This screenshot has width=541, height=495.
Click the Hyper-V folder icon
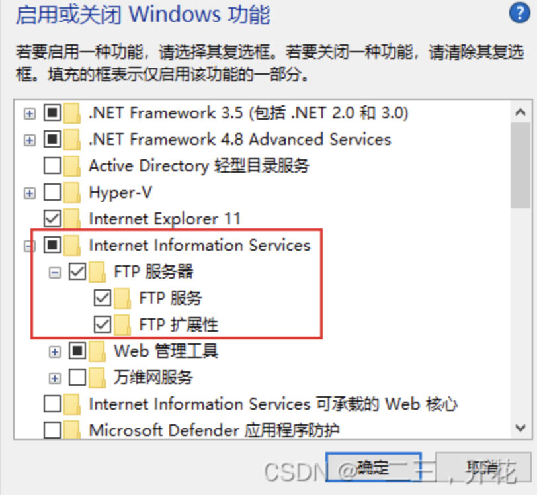click(72, 193)
